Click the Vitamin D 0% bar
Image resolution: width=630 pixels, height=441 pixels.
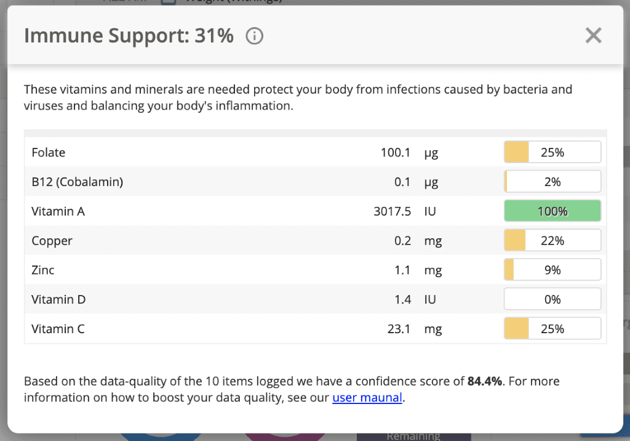[x=552, y=299]
